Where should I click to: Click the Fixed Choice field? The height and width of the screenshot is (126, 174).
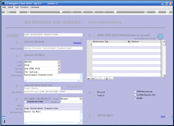[42, 88]
